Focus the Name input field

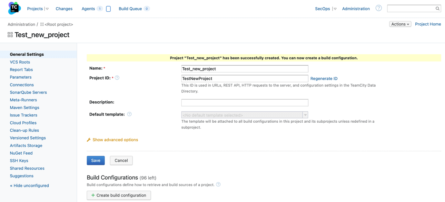(x=245, y=69)
